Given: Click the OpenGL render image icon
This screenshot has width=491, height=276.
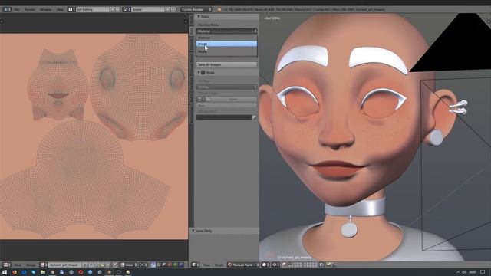Looking at the screenshot, I should tap(328, 264).
